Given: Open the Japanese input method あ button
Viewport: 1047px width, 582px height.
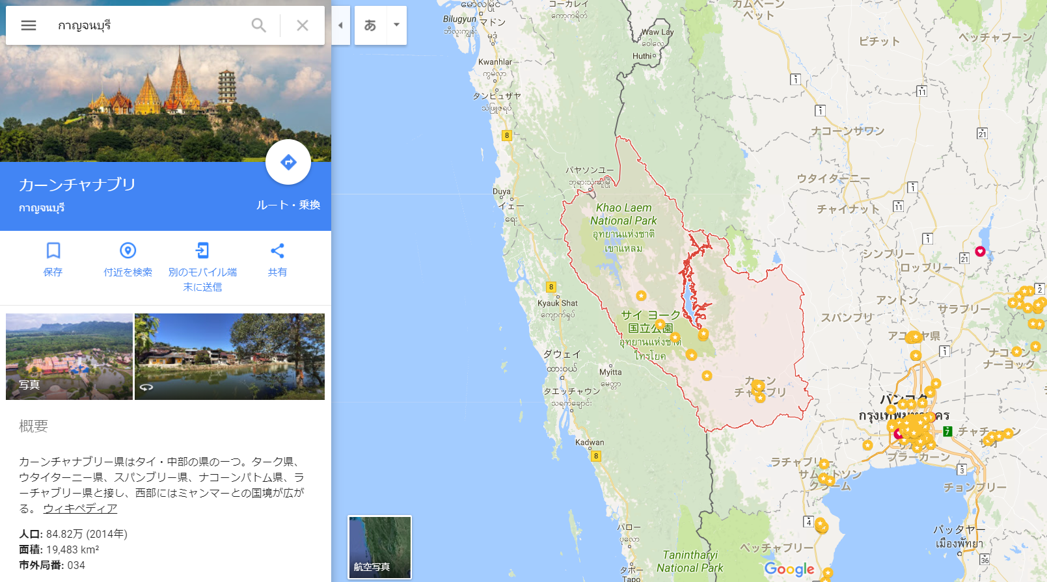Looking at the screenshot, I should (x=370, y=25).
